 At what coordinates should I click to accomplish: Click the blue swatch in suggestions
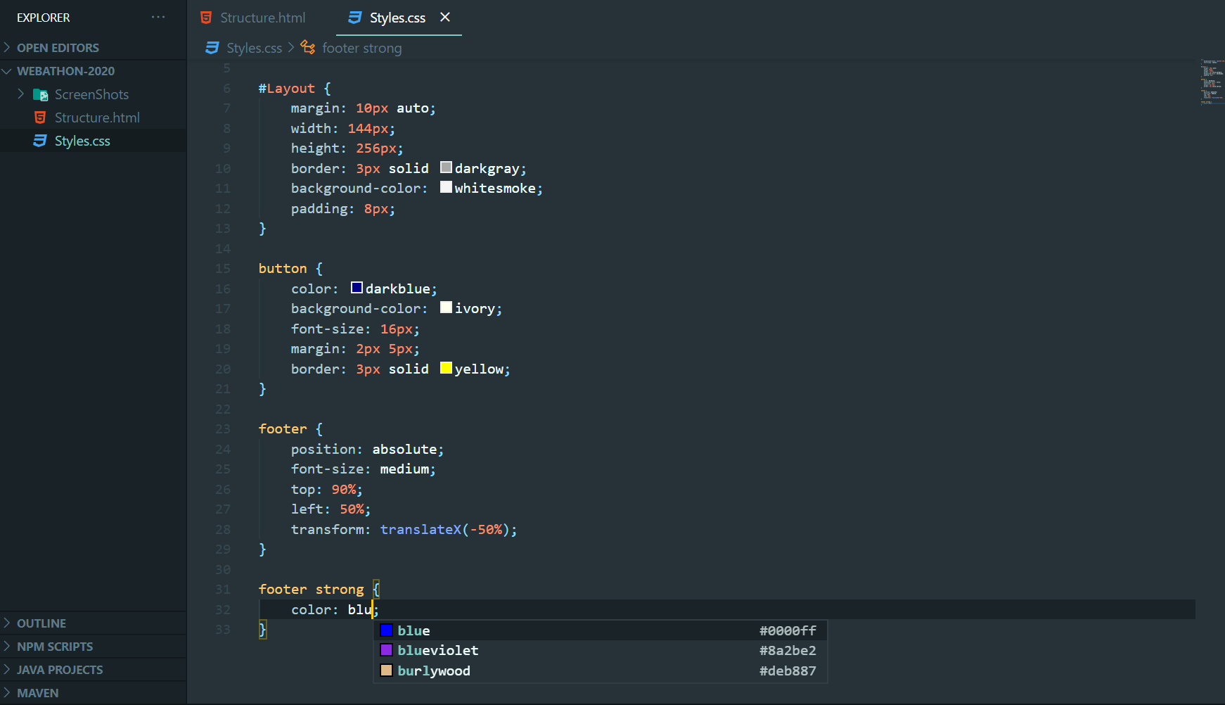tap(386, 630)
